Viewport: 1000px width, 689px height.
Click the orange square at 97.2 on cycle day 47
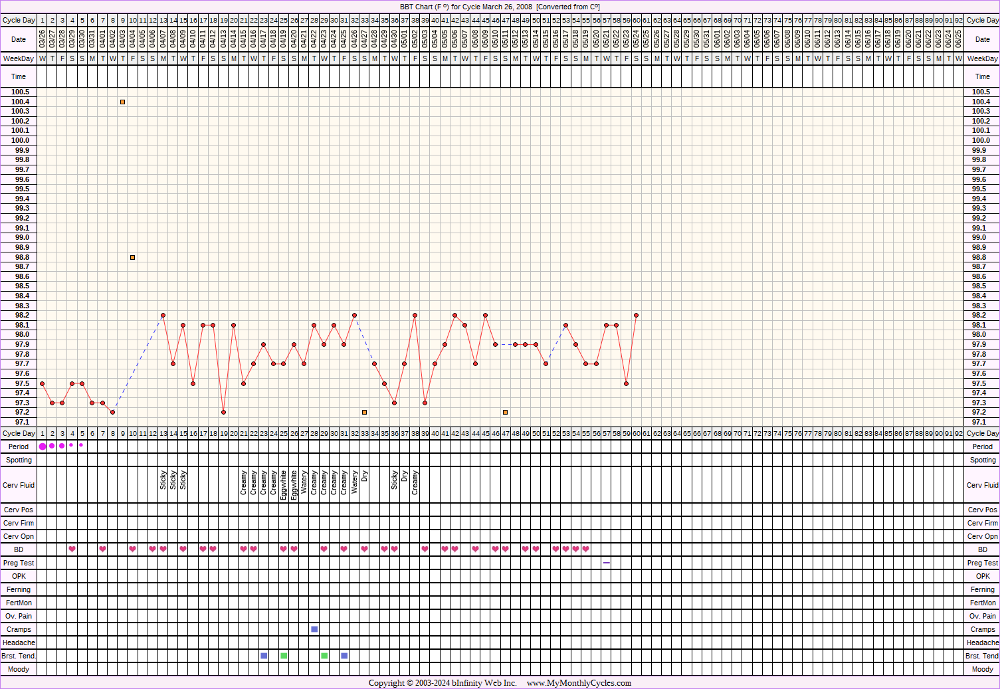(506, 412)
